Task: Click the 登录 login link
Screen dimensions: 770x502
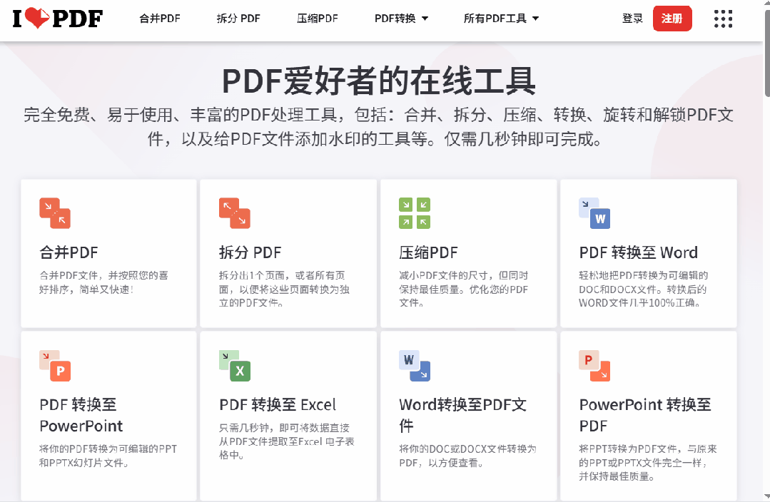Action: click(x=632, y=19)
